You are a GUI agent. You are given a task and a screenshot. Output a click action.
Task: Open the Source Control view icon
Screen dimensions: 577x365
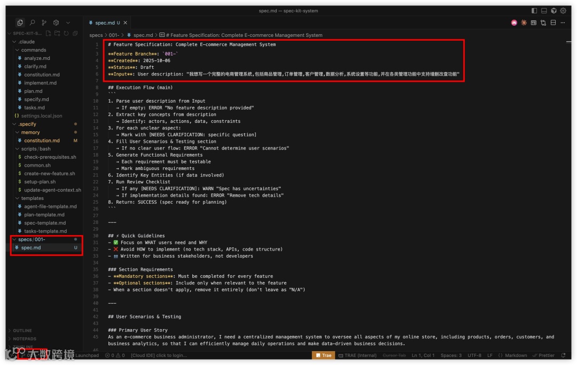tap(44, 23)
